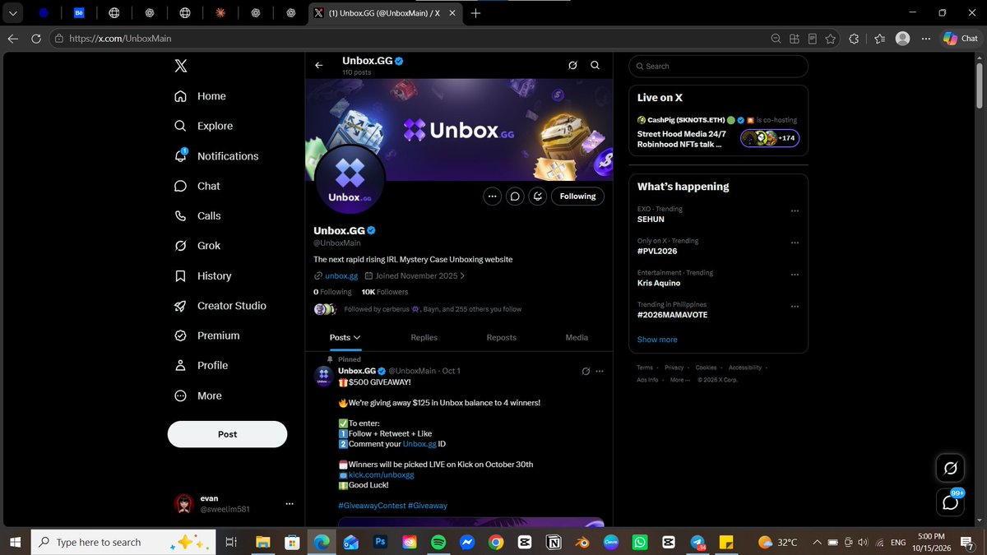This screenshot has width=987, height=555.
Task: Open the footer Accessibility link
Action: 745,368
